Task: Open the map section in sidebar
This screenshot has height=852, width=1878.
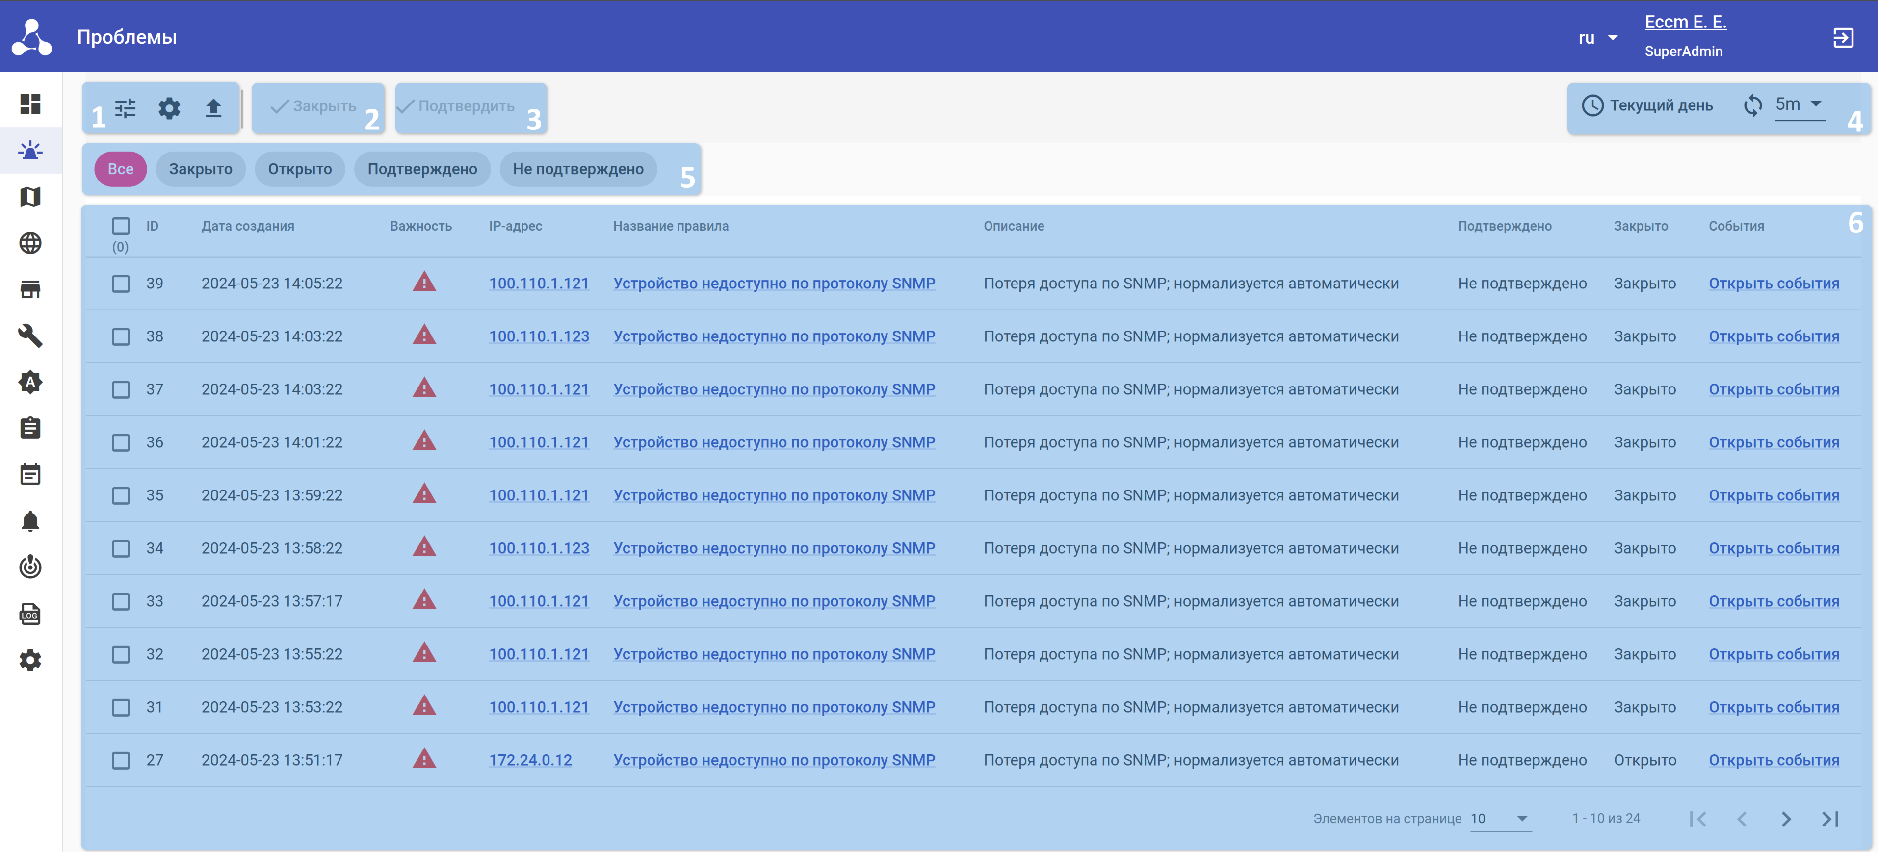Action: [x=30, y=197]
